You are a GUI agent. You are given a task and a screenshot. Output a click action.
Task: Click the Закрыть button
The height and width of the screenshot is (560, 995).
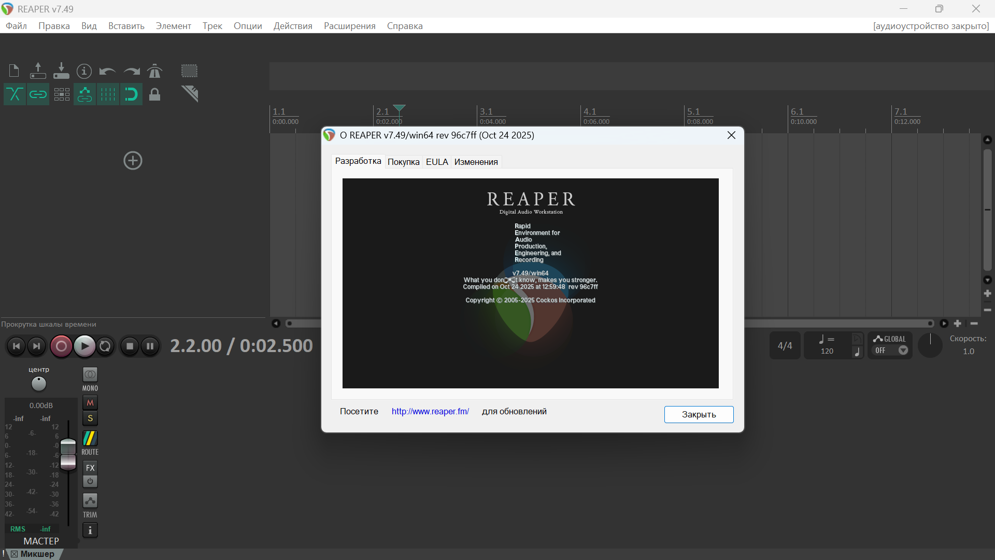[x=699, y=414]
